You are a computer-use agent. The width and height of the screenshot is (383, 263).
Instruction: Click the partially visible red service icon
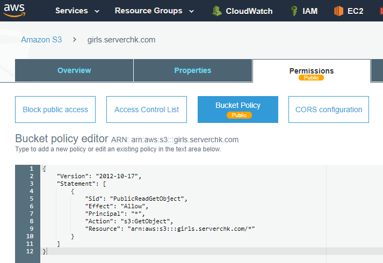[x=381, y=11]
